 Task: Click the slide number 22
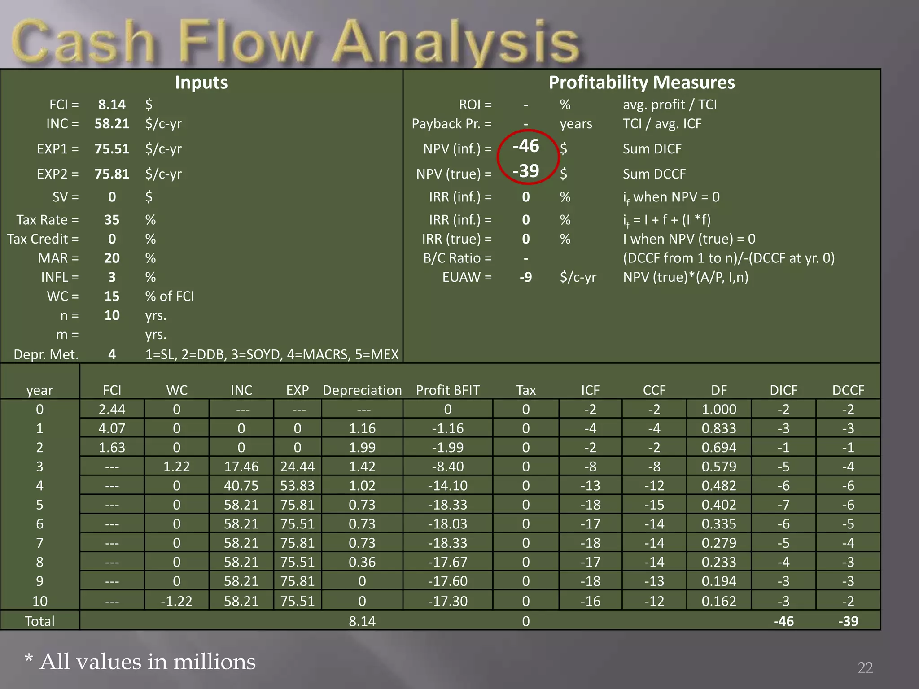[x=865, y=667]
